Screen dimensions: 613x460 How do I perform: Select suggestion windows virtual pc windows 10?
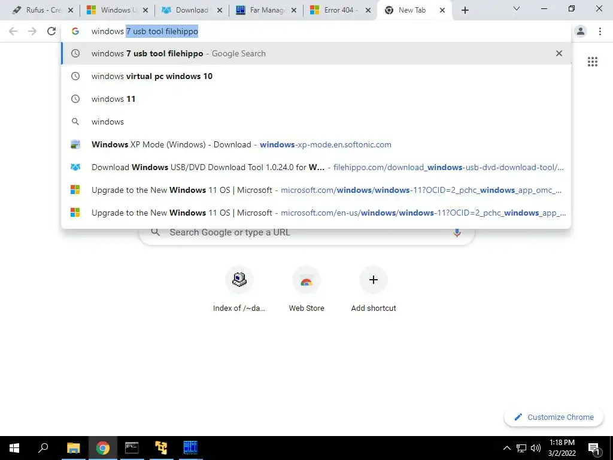(316, 76)
